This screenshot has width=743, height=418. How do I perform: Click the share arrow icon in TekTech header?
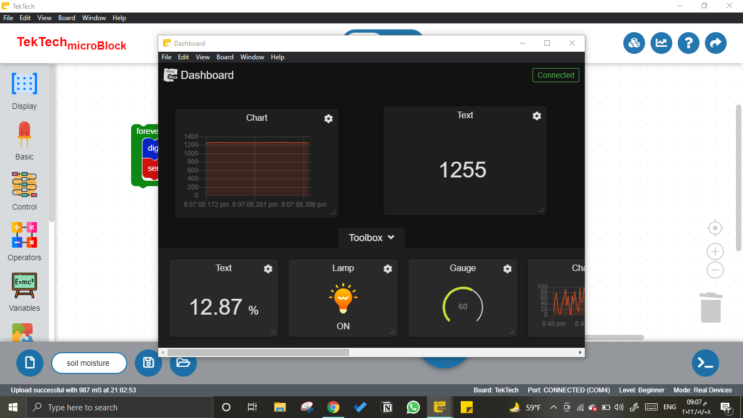click(716, 43)
